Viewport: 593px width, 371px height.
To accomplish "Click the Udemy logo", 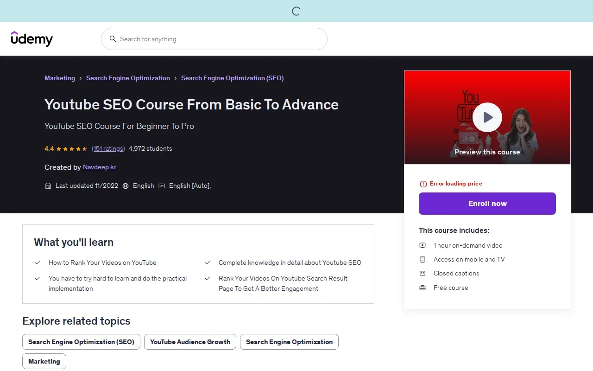I will [32, 39].
